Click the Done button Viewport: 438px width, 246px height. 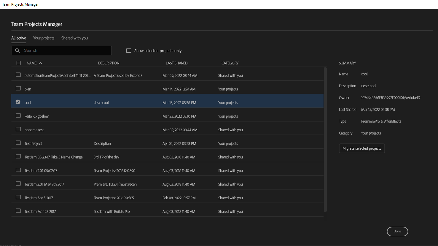[397, 231]
